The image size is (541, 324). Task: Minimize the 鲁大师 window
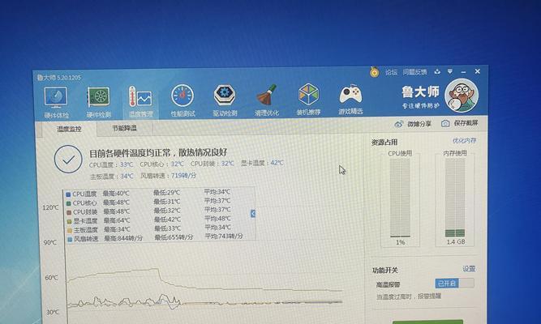(x=463, y=72)
